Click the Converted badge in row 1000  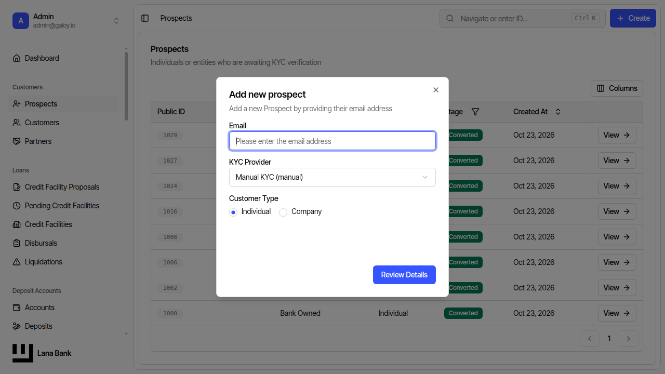coord(463,313)
